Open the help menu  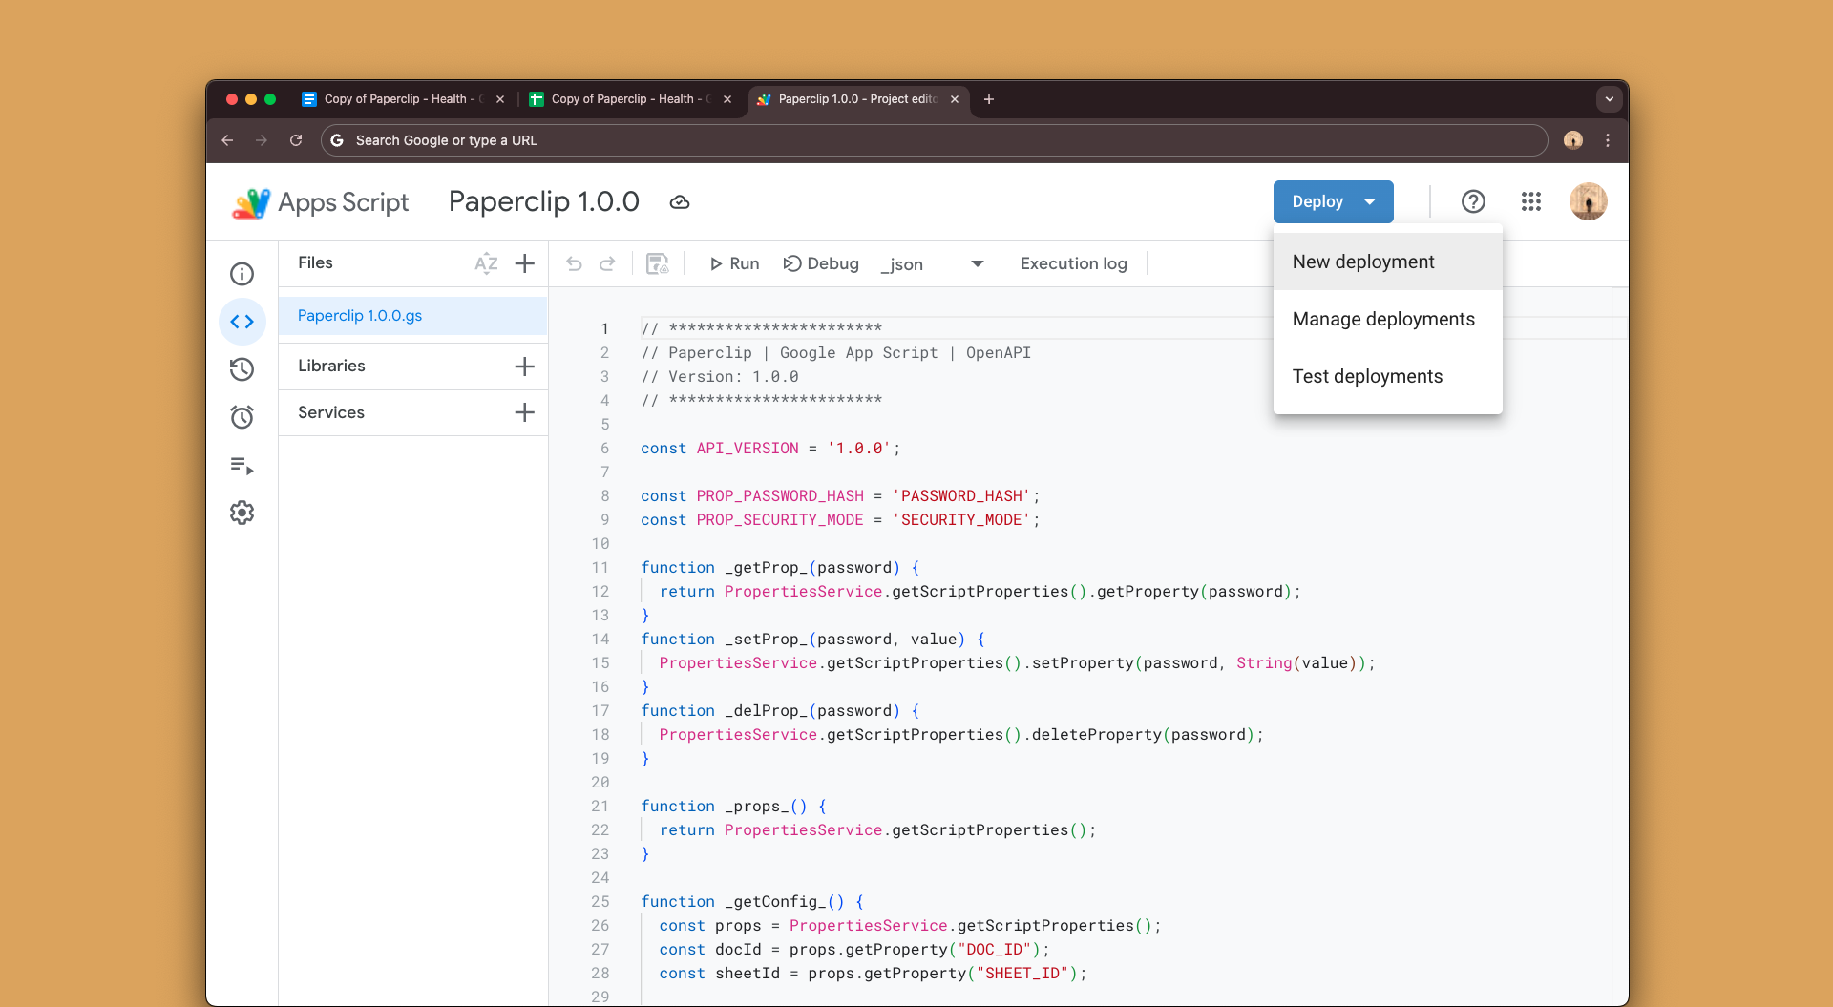pyautogui.click(x=1473, y=201)
